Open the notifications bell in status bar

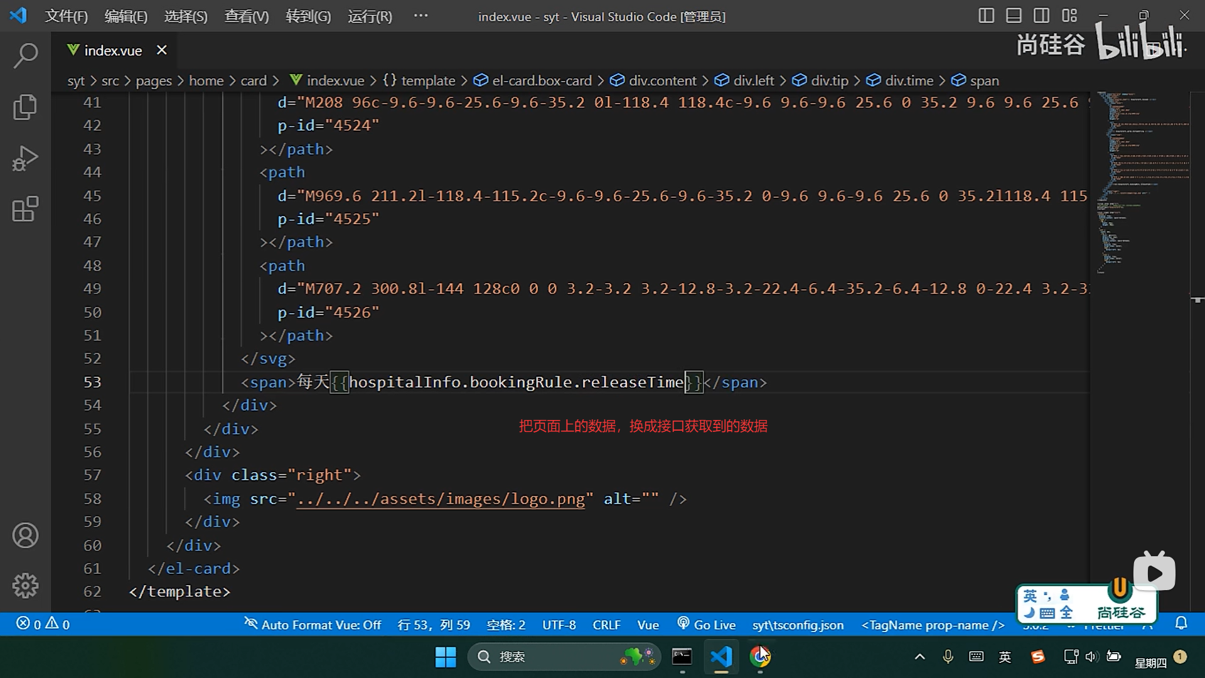tap(1181, 624)
